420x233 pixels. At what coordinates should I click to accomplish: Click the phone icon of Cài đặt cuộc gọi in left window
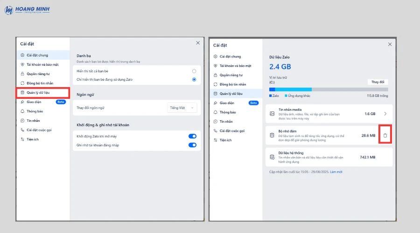(22, 130)
